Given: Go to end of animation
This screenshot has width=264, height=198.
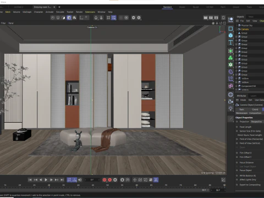Looking at the screenshot, I should pos(62,180).
